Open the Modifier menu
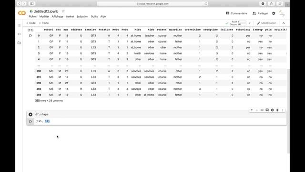Viewport: 305px width, 172px height. point(44,17)
